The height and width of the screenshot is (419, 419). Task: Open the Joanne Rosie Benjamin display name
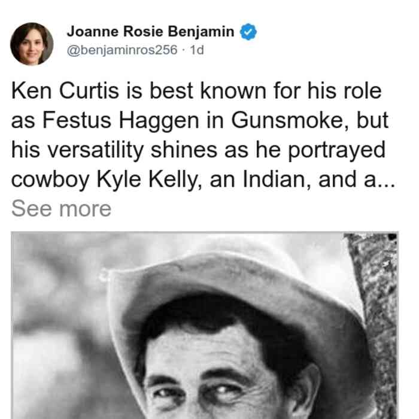[150, 32]
